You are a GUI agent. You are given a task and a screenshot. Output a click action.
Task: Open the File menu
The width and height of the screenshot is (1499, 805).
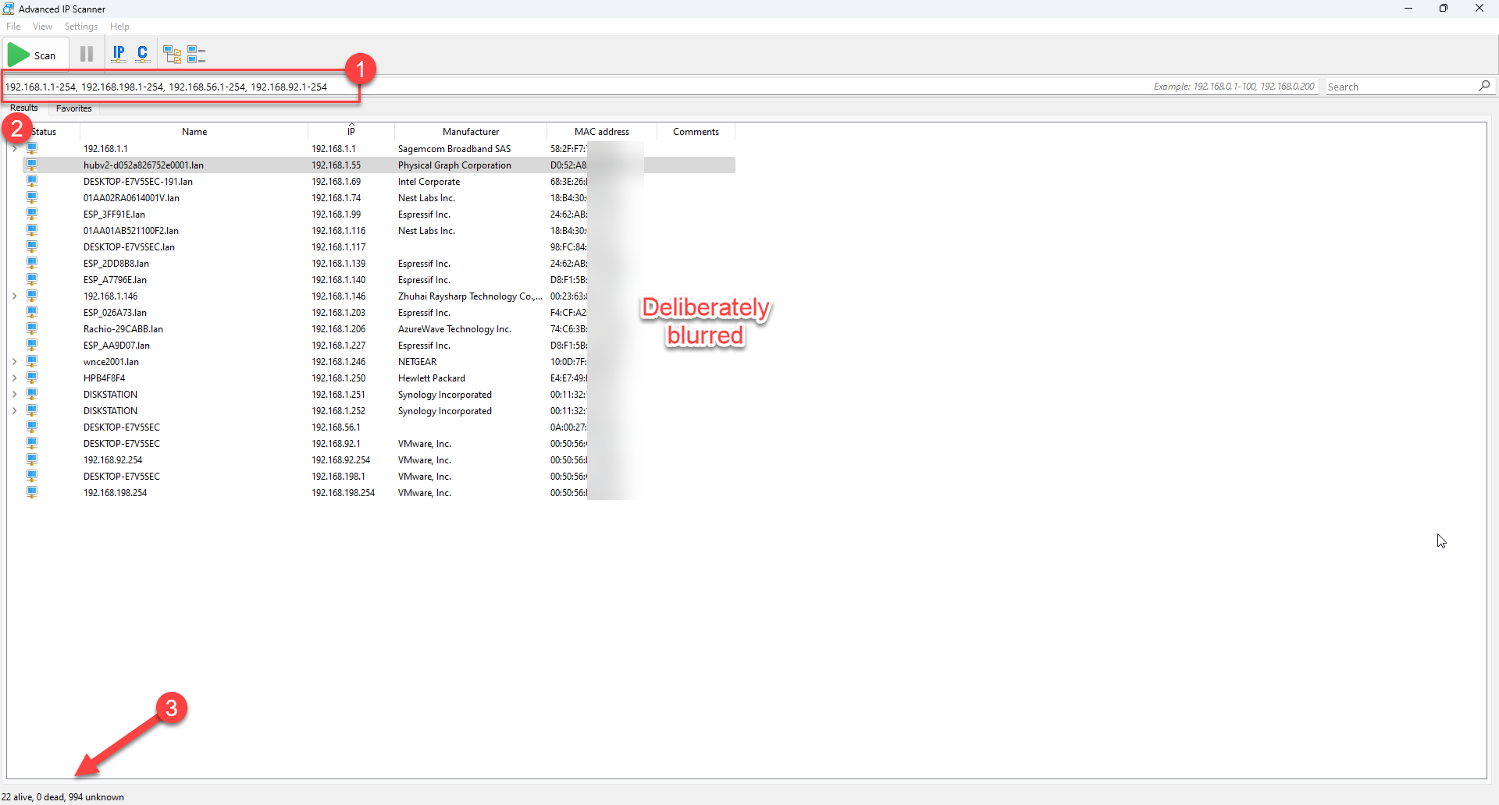[13, 27]
